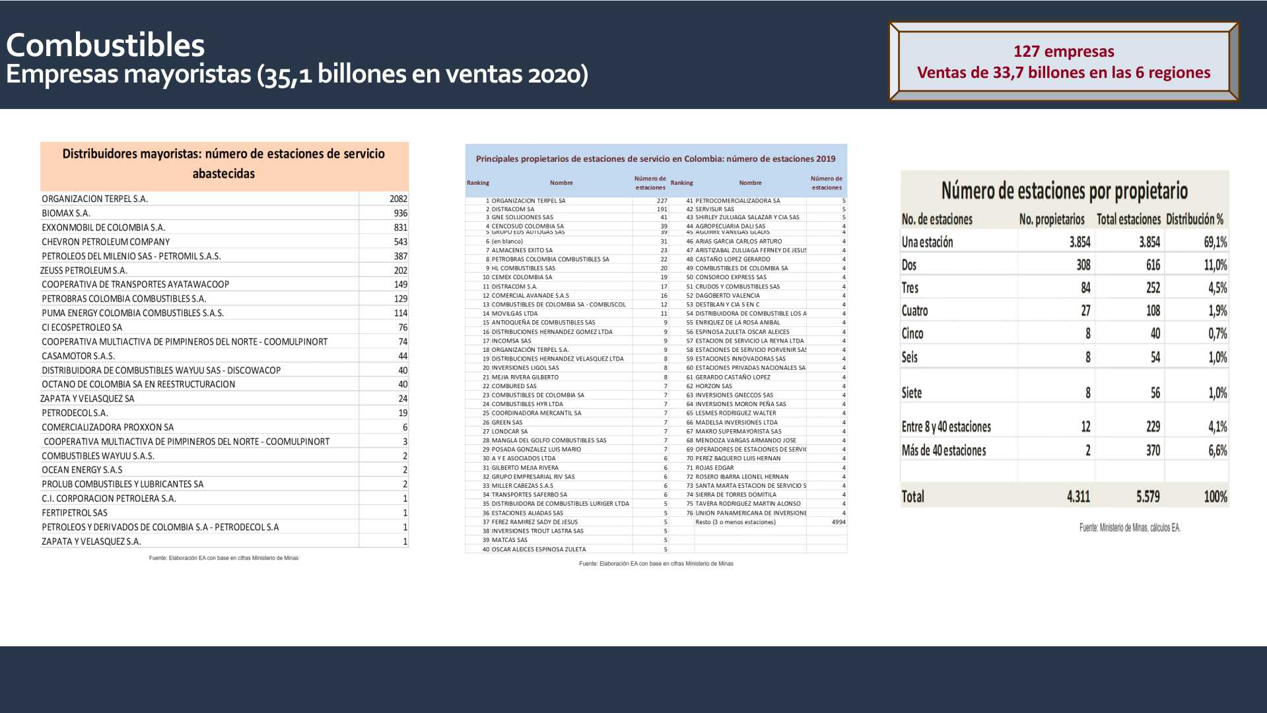Click the 'Principales propietarios de estaciones' table title
The image size is (1267, 713).
click(x=656, y=159)
